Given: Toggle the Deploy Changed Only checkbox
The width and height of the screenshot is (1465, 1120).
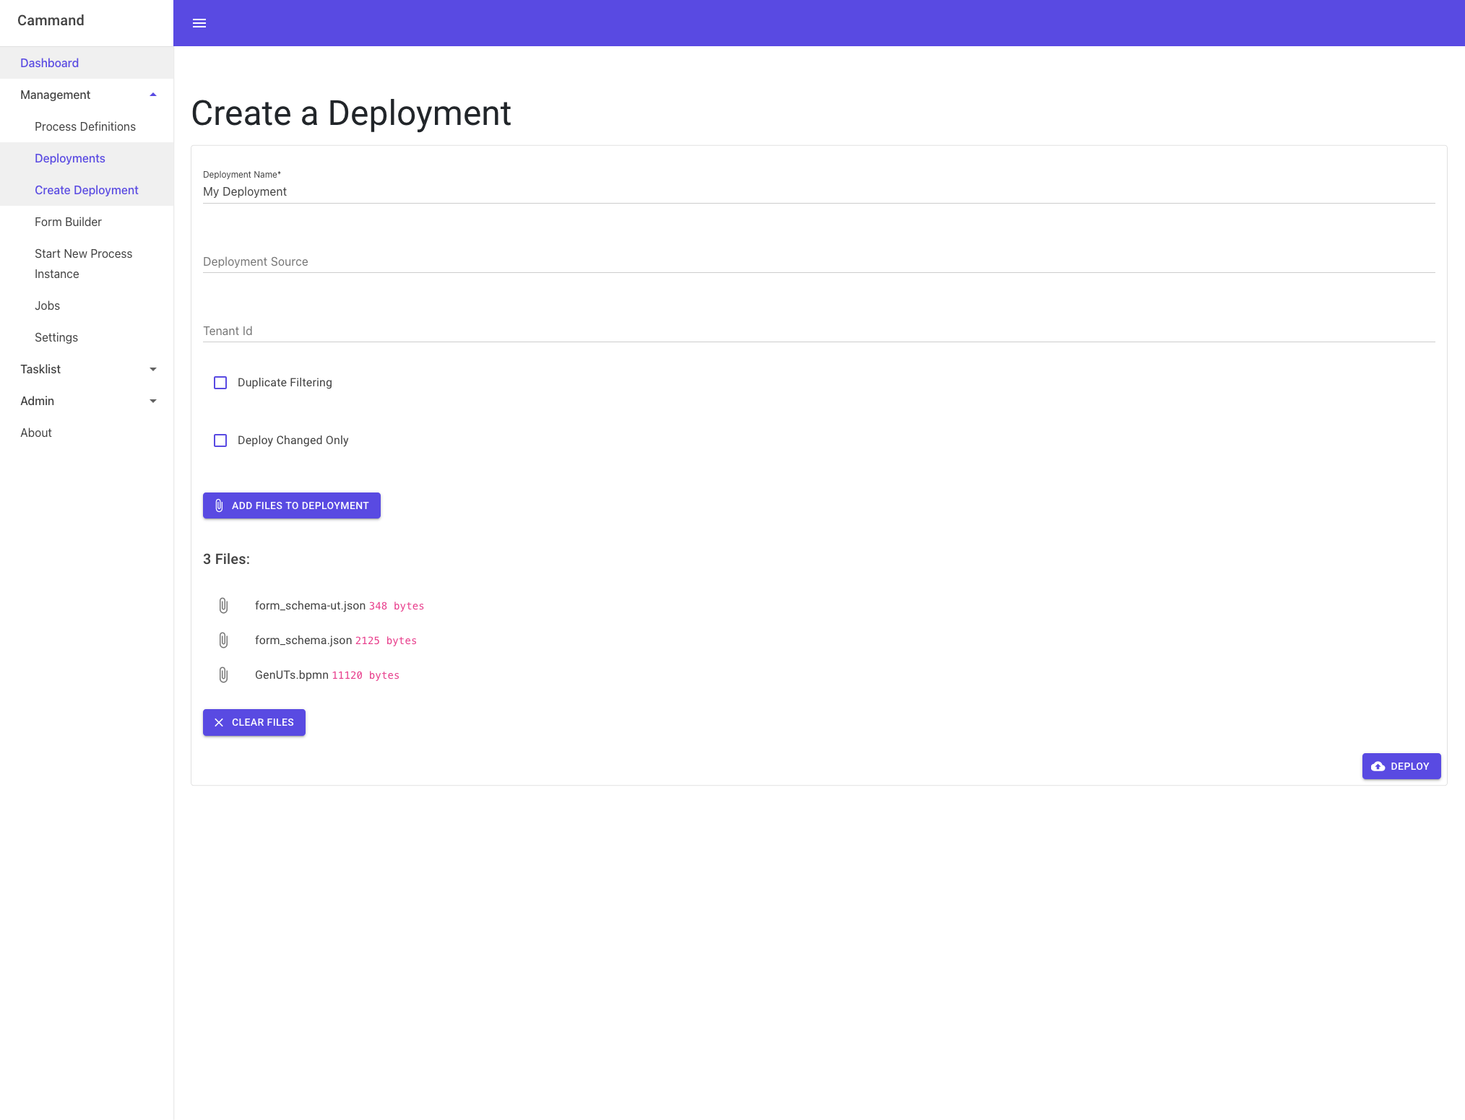Looking at the screenshot, I should [x=220, y=440].
